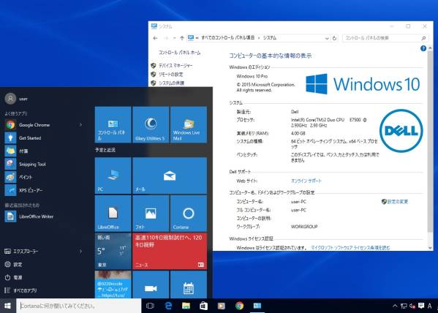Open the メール mail tile
438x313 pixels.
170,176
